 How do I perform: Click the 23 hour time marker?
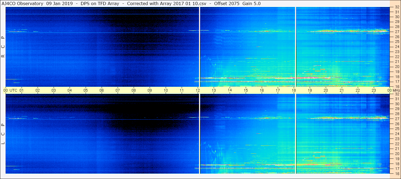pyautogui.click(x=374, y=90)
